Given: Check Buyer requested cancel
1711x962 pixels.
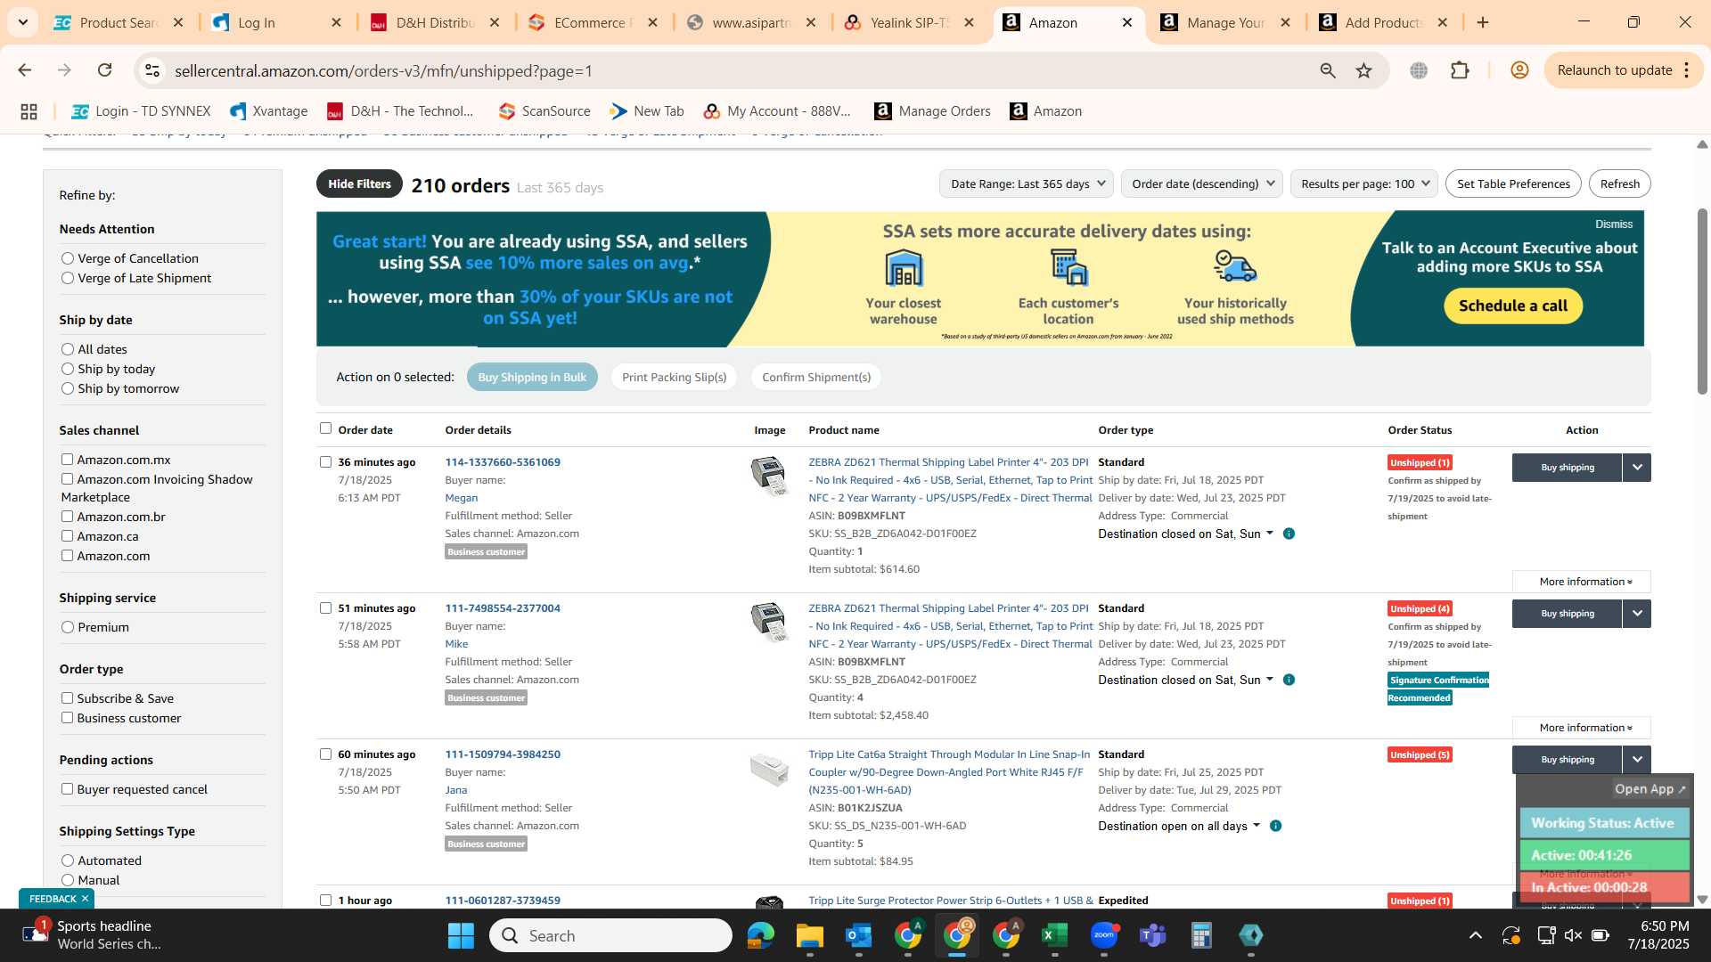Looking at the screenshot, I should click(67, 789).
